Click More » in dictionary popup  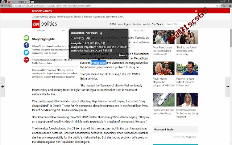tap(123, 55)
